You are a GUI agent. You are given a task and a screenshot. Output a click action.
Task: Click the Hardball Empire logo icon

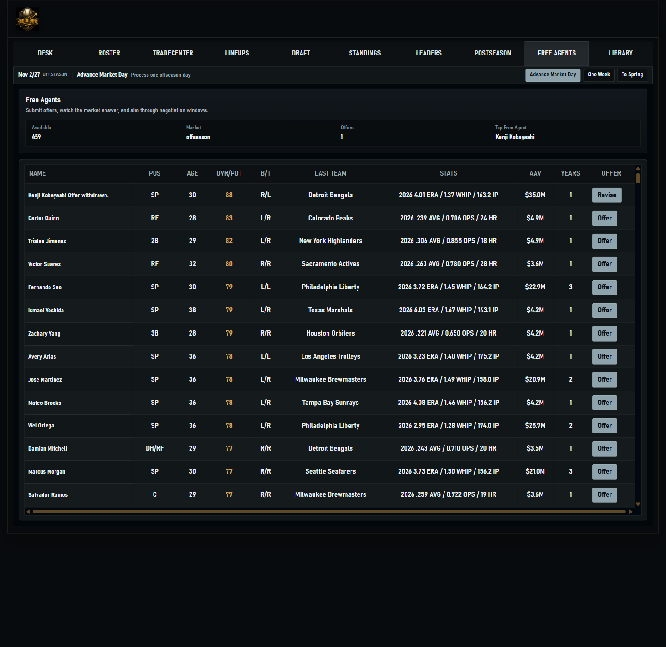pos(27,19)
